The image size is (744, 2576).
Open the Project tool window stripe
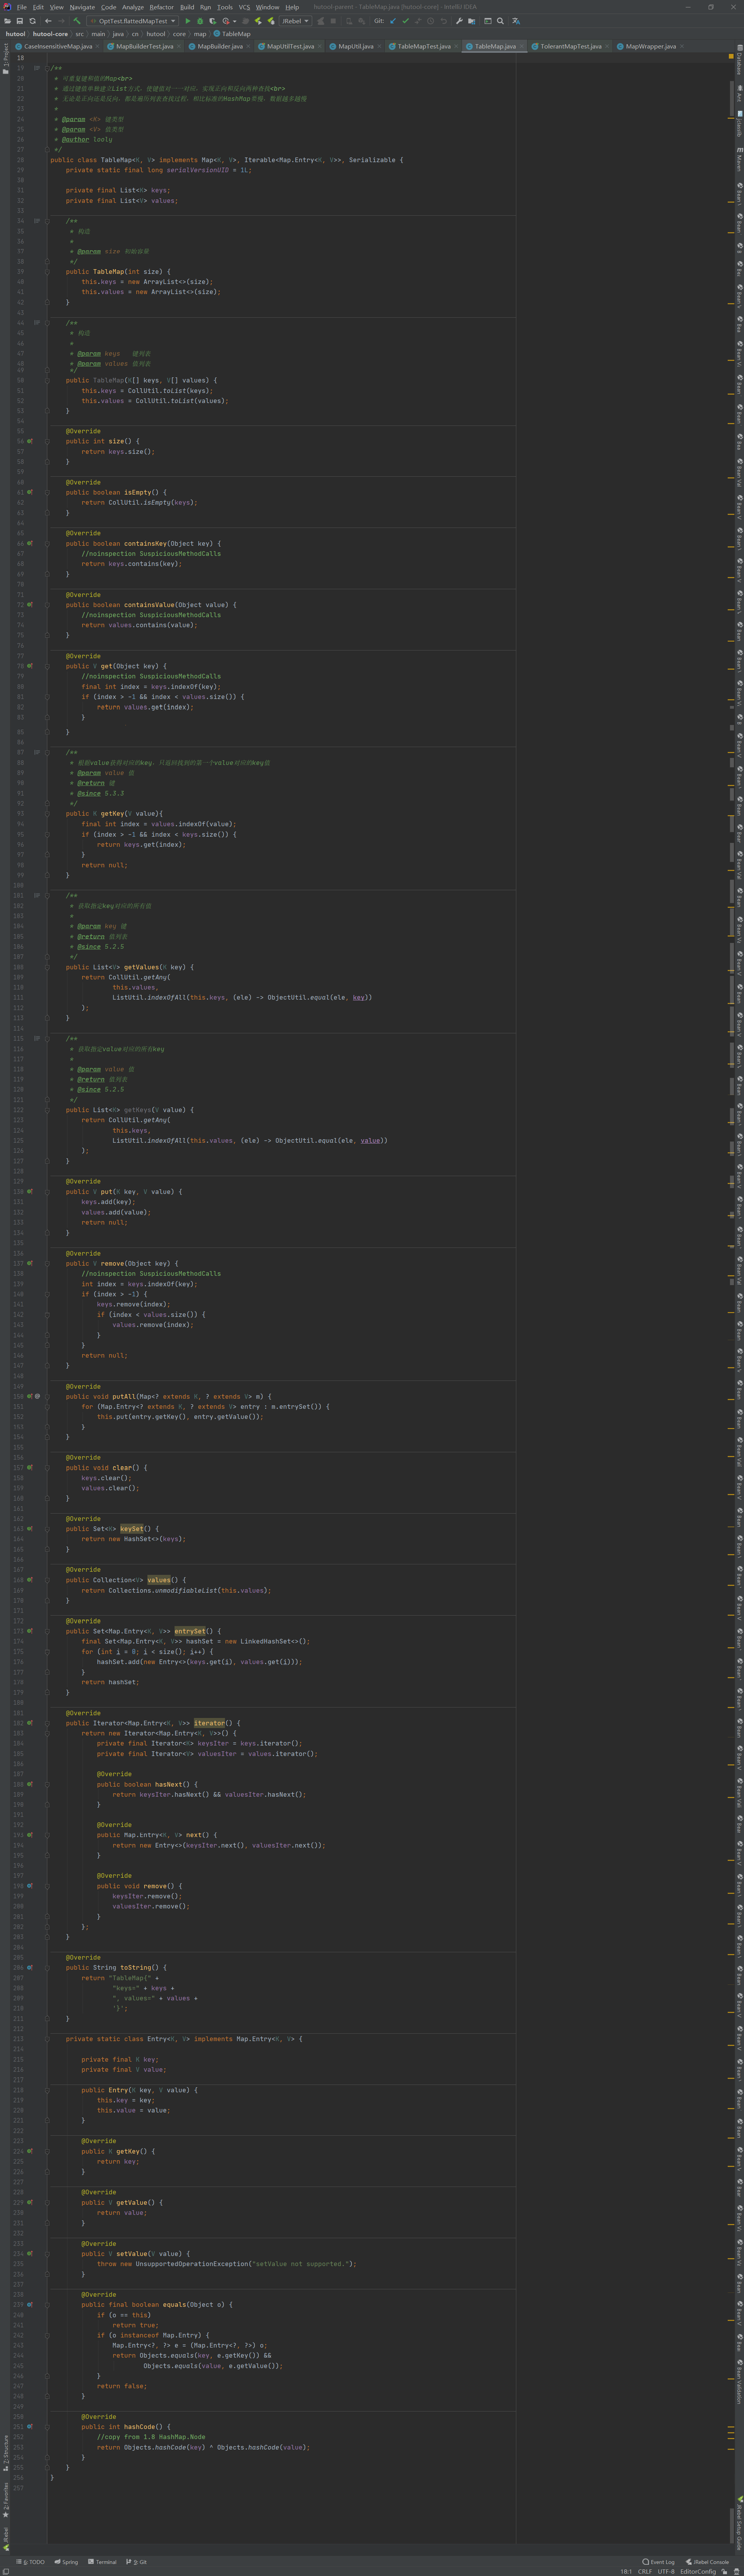click(x=5, y=58)
